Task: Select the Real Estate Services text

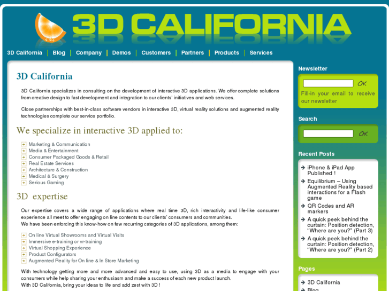Action: pos(51,163)
